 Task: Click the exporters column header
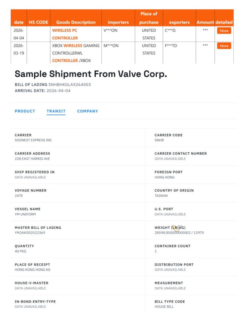(x=179, y=22)
